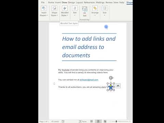Open the Insert tab

(x=58, y=2)
